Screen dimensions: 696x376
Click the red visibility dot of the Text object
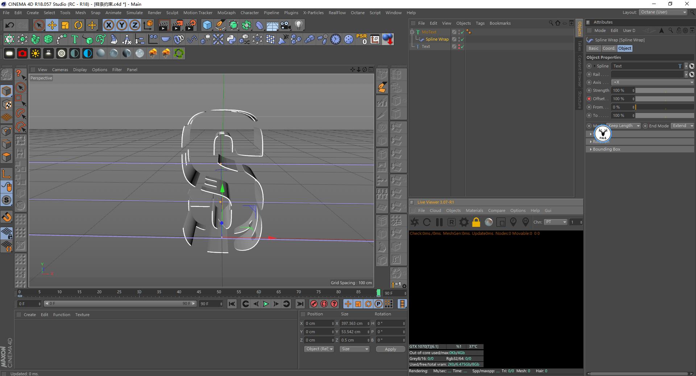(x=459, y=45)
